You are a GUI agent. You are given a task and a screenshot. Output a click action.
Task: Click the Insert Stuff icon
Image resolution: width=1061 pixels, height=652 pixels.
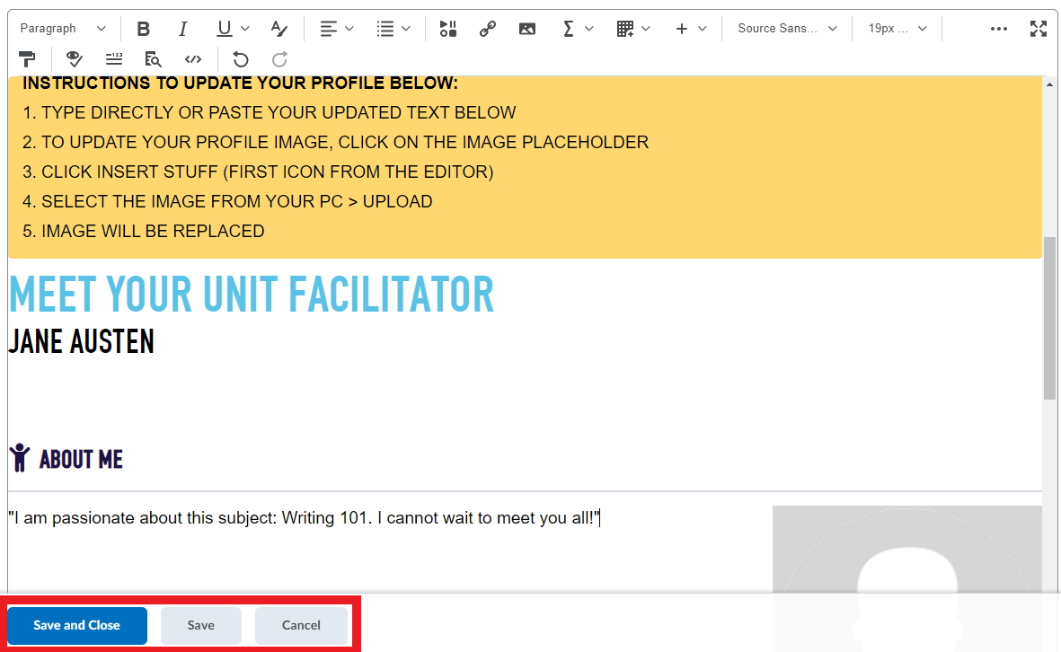point(448,29)
